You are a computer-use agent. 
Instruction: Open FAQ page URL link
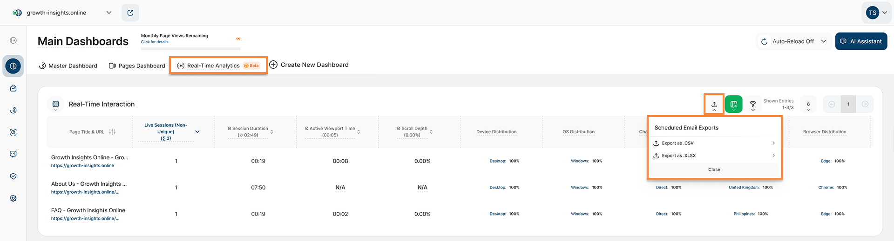tap(85, 218)
